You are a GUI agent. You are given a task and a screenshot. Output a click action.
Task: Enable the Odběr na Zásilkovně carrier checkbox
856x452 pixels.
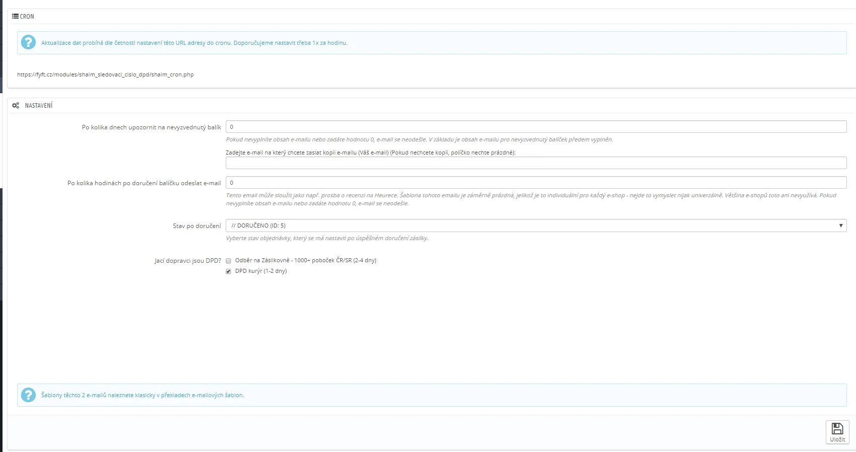click(228, 261)
